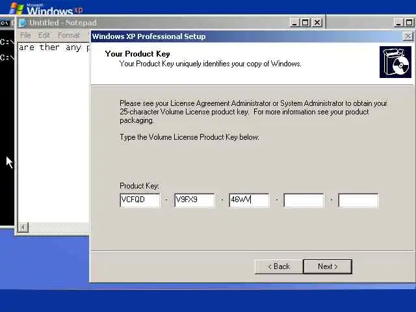Image resolution: width=416 pixels, height=312 pixels.
Task: Close the Windows XP Professional Setup dialog
Action: pos(408,36)
